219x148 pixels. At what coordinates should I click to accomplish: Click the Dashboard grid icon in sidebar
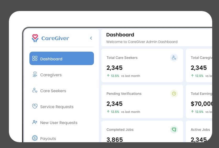35,59
